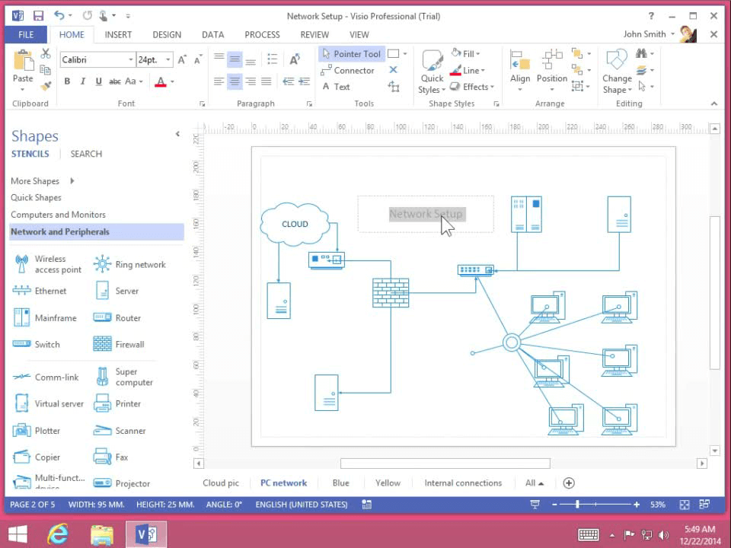Switch stencil panel to SEARCH

click(85, 154)
